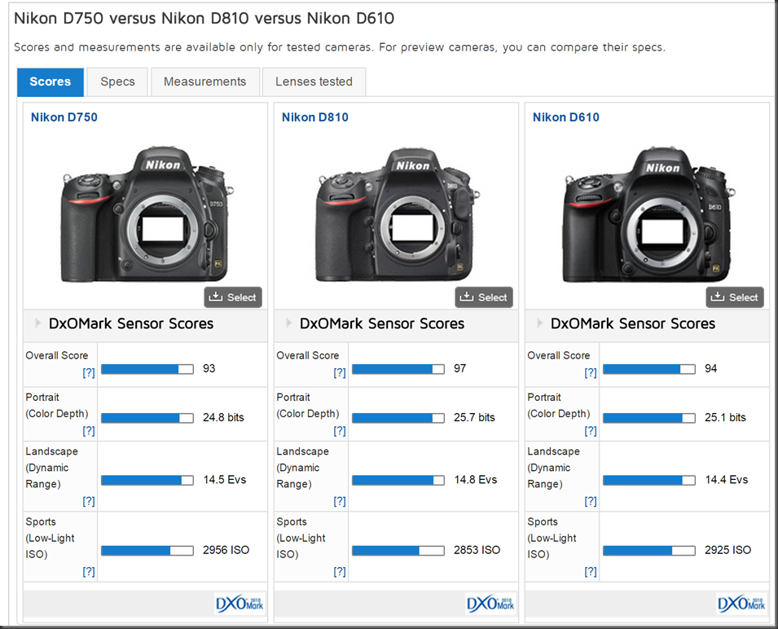Open D610 Landscape Dynamic Range help [?]
The image size is (778, 629).
pos(591,501)
